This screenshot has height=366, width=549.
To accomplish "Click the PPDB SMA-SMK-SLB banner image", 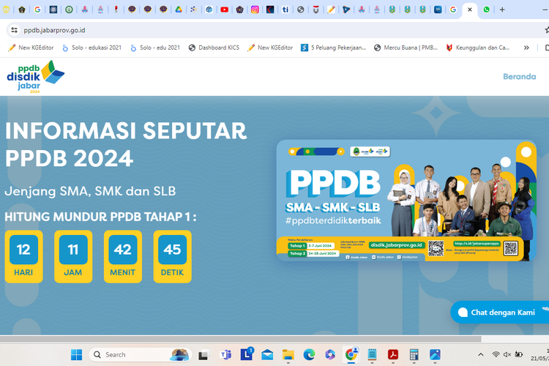I will (x=406, y=201).
